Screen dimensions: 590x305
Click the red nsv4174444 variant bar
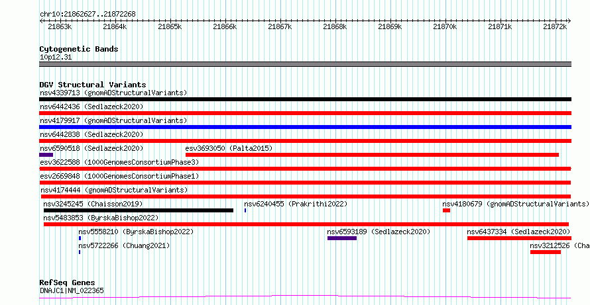[x=306, y=196]
